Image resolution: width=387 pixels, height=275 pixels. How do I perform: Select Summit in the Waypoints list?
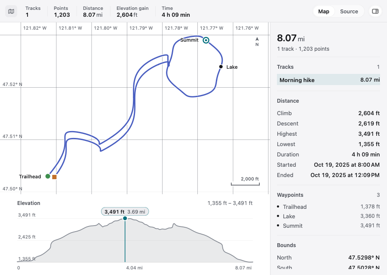(328, 226)
